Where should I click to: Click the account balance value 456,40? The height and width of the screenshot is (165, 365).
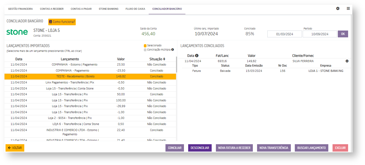click(x=148, y=34)
